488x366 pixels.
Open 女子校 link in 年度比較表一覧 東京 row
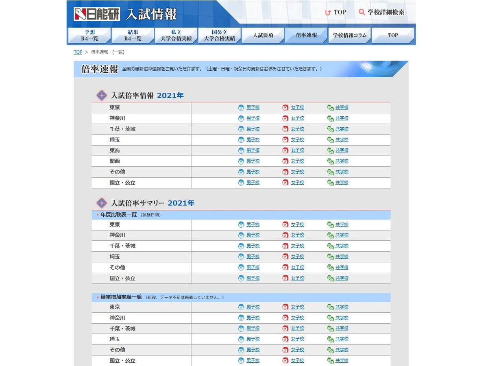(x=297, y=224)
